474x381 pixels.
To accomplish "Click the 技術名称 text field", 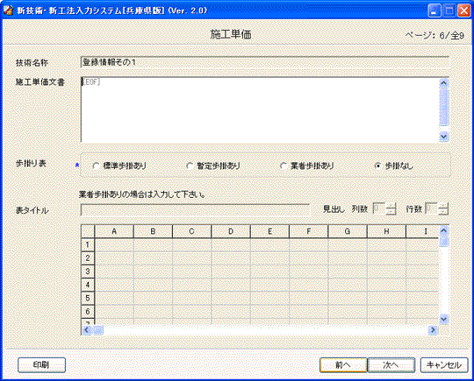I will tap(265, 62).
